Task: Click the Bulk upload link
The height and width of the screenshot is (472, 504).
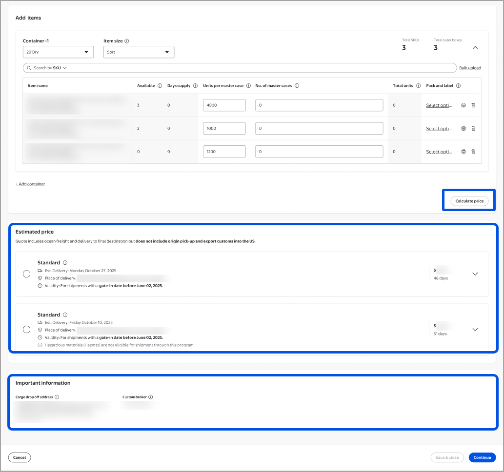Action: click(x=470, y=68)
